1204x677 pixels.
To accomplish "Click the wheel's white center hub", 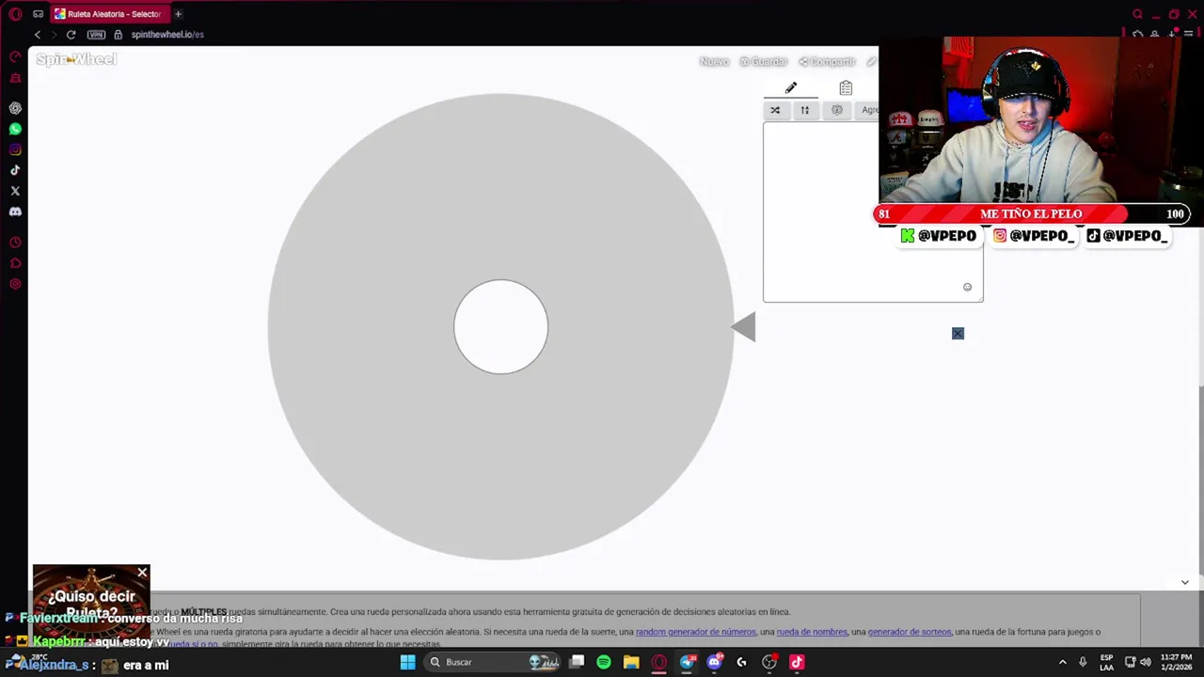I will pyautogui.click(x=500, y=327).
